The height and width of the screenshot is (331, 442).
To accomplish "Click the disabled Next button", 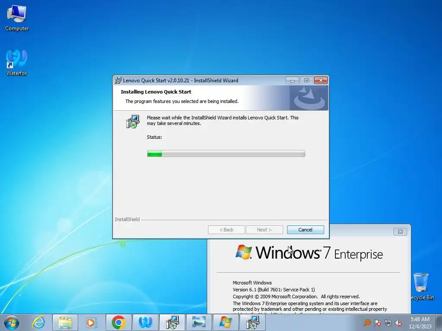I will [x=265, y=230].
